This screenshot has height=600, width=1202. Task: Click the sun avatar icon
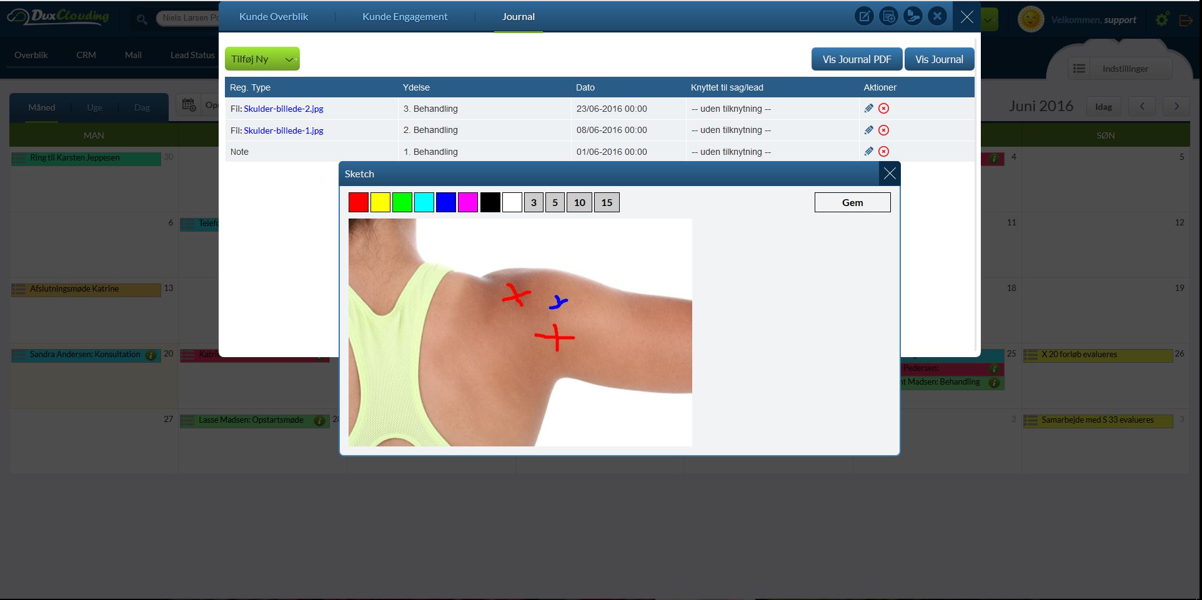click(x=1031, y=19)
